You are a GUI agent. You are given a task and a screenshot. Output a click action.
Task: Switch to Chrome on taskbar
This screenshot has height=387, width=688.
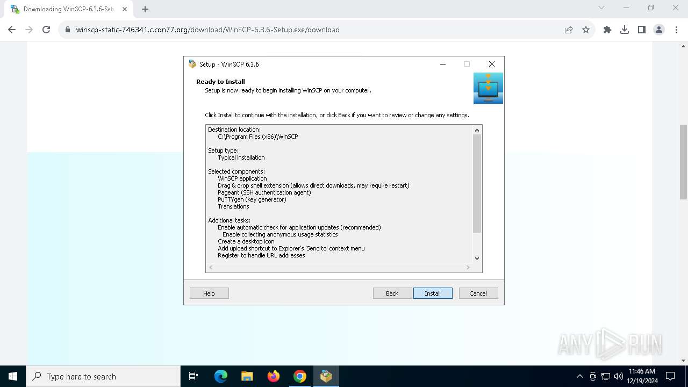pos(300,376)
